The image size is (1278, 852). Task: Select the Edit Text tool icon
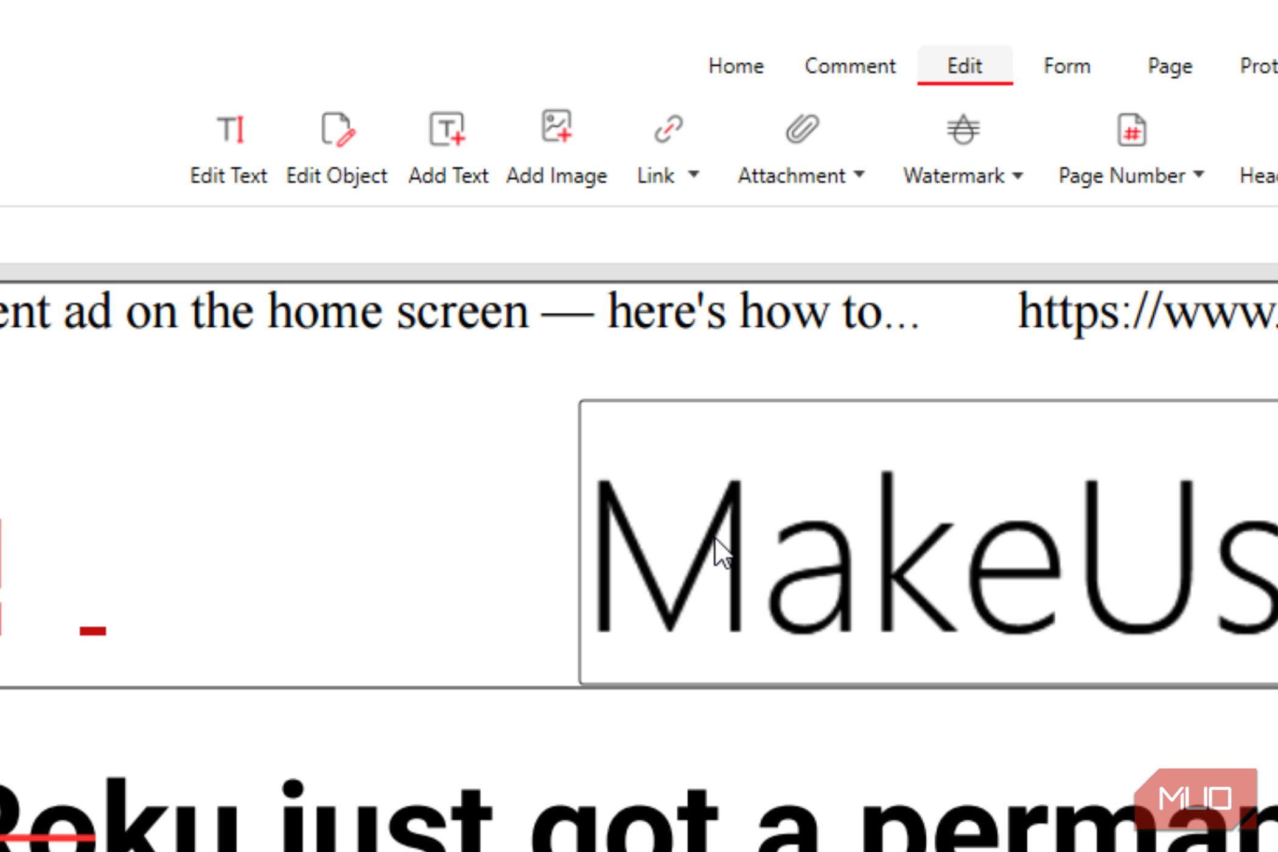tap(230, 130)
